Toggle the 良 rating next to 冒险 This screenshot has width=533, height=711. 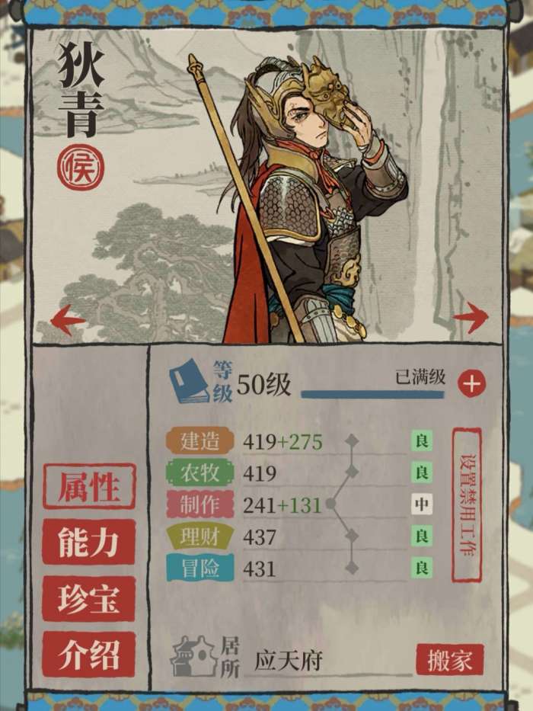422,568
